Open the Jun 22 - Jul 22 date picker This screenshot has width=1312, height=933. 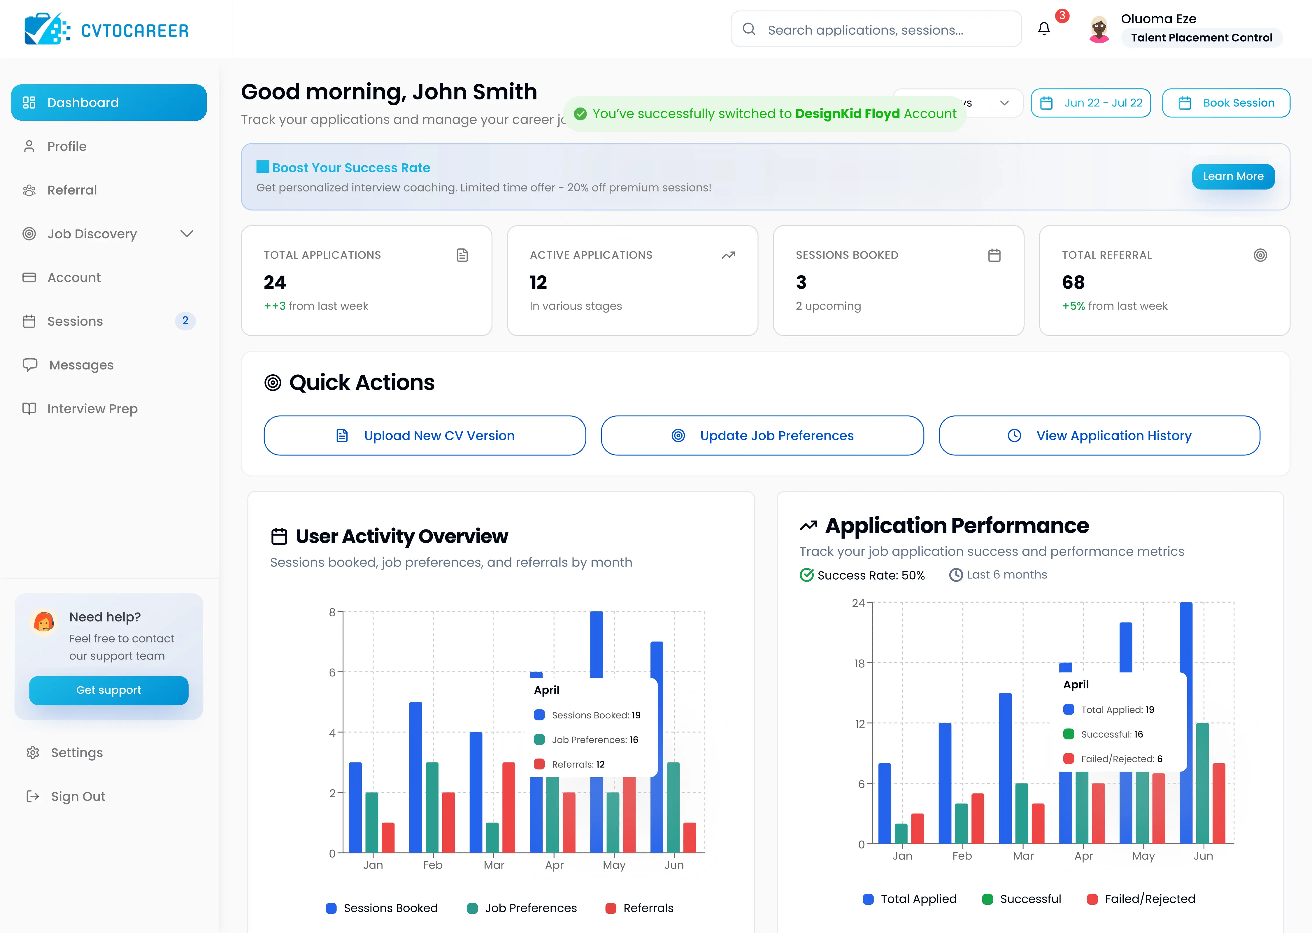click(x=1091, y=103)
